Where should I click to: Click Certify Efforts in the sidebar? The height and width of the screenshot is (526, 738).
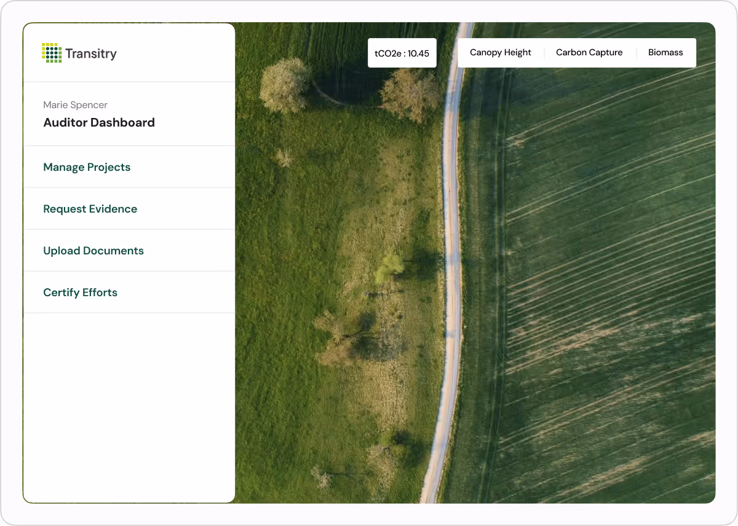click(x=80, y=292)
